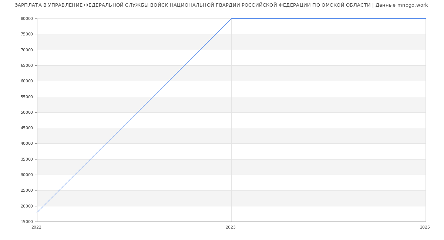The image size is (444, 240).
Task: Click the 25000 y-axis label
Action: click(x=27, y=191)
